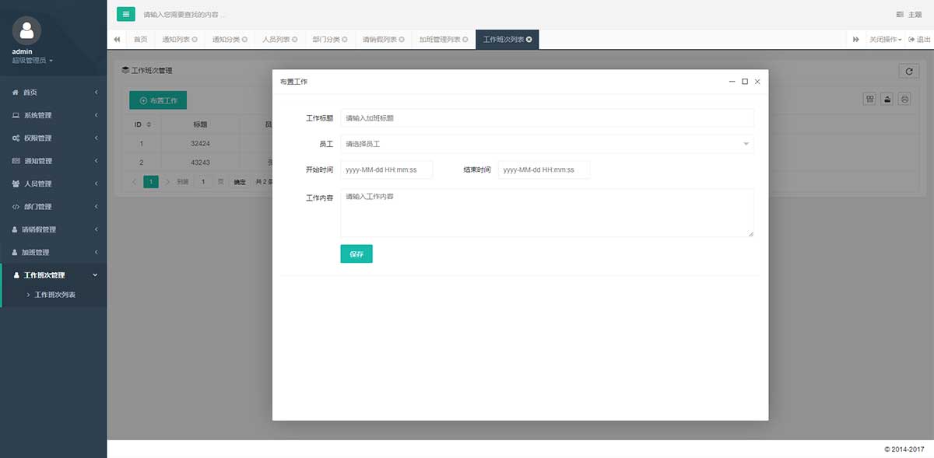Image resolution: width=934 pixels, height=458 pixels.
Task: Click the print icon above the table
Action: (x=904, y=99)
